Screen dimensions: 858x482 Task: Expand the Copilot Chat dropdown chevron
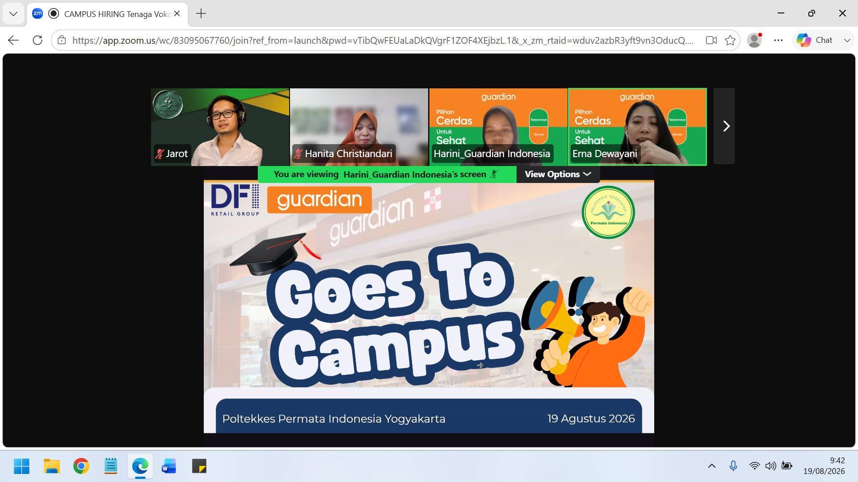click(846, 40)
